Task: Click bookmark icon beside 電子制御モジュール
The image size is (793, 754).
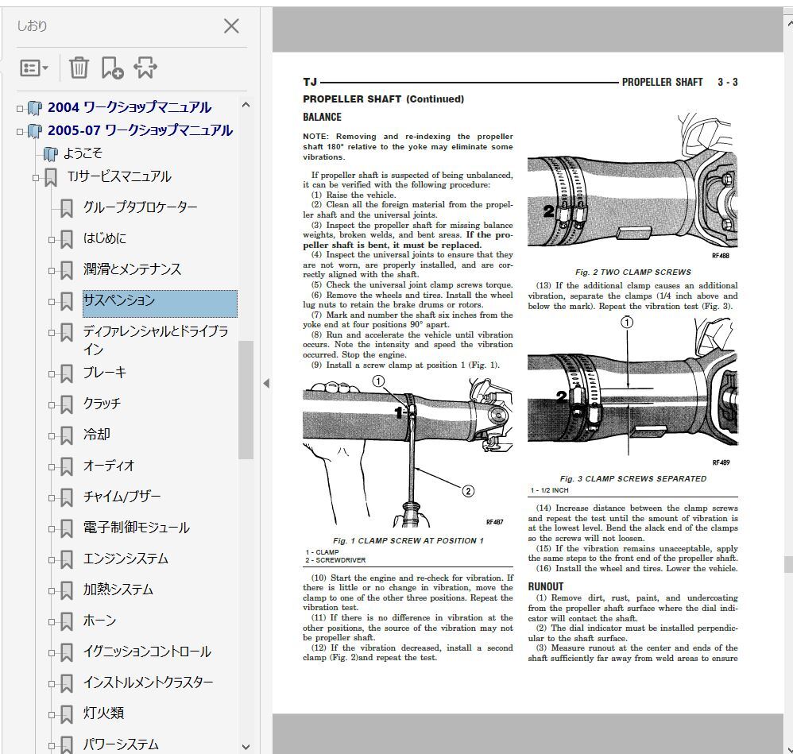Action: [x=66, y=528]
